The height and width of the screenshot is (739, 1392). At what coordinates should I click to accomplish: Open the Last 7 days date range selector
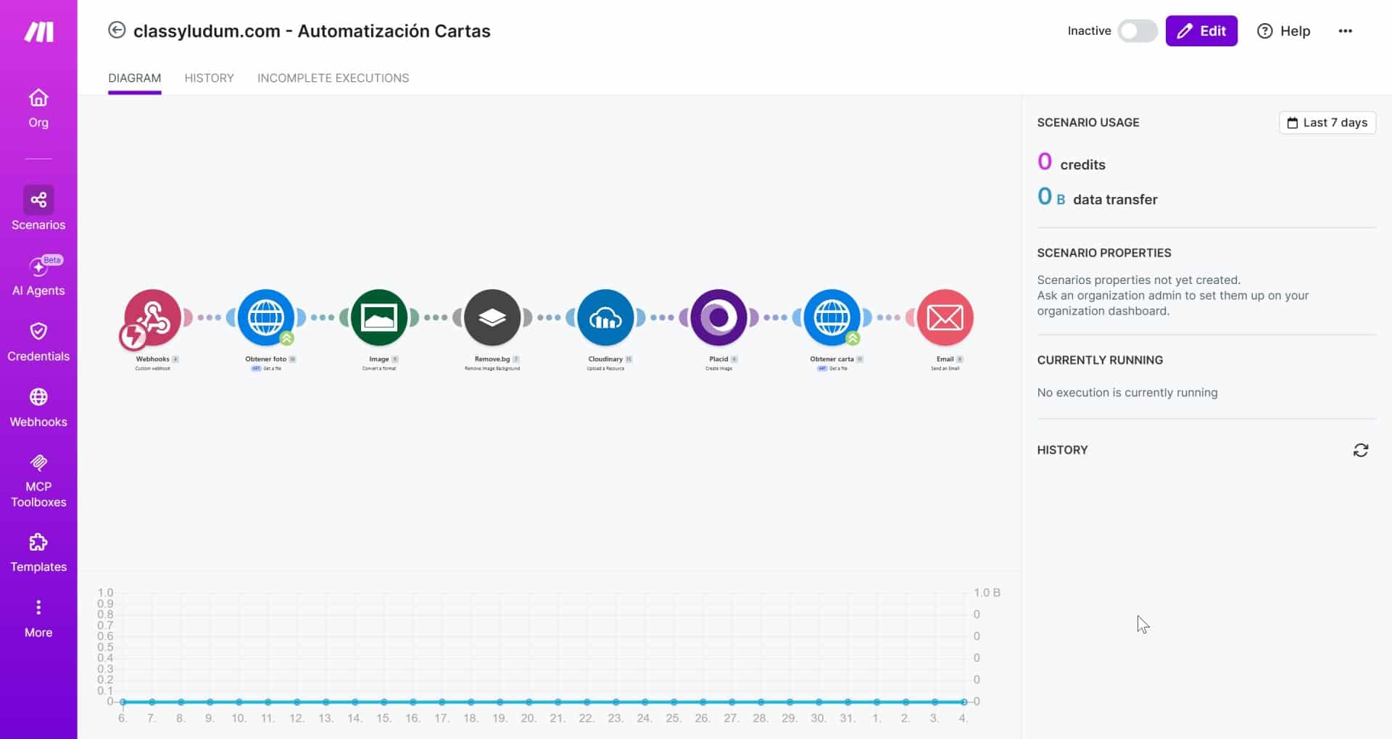pyautogui.click(x=1327, y=122)
